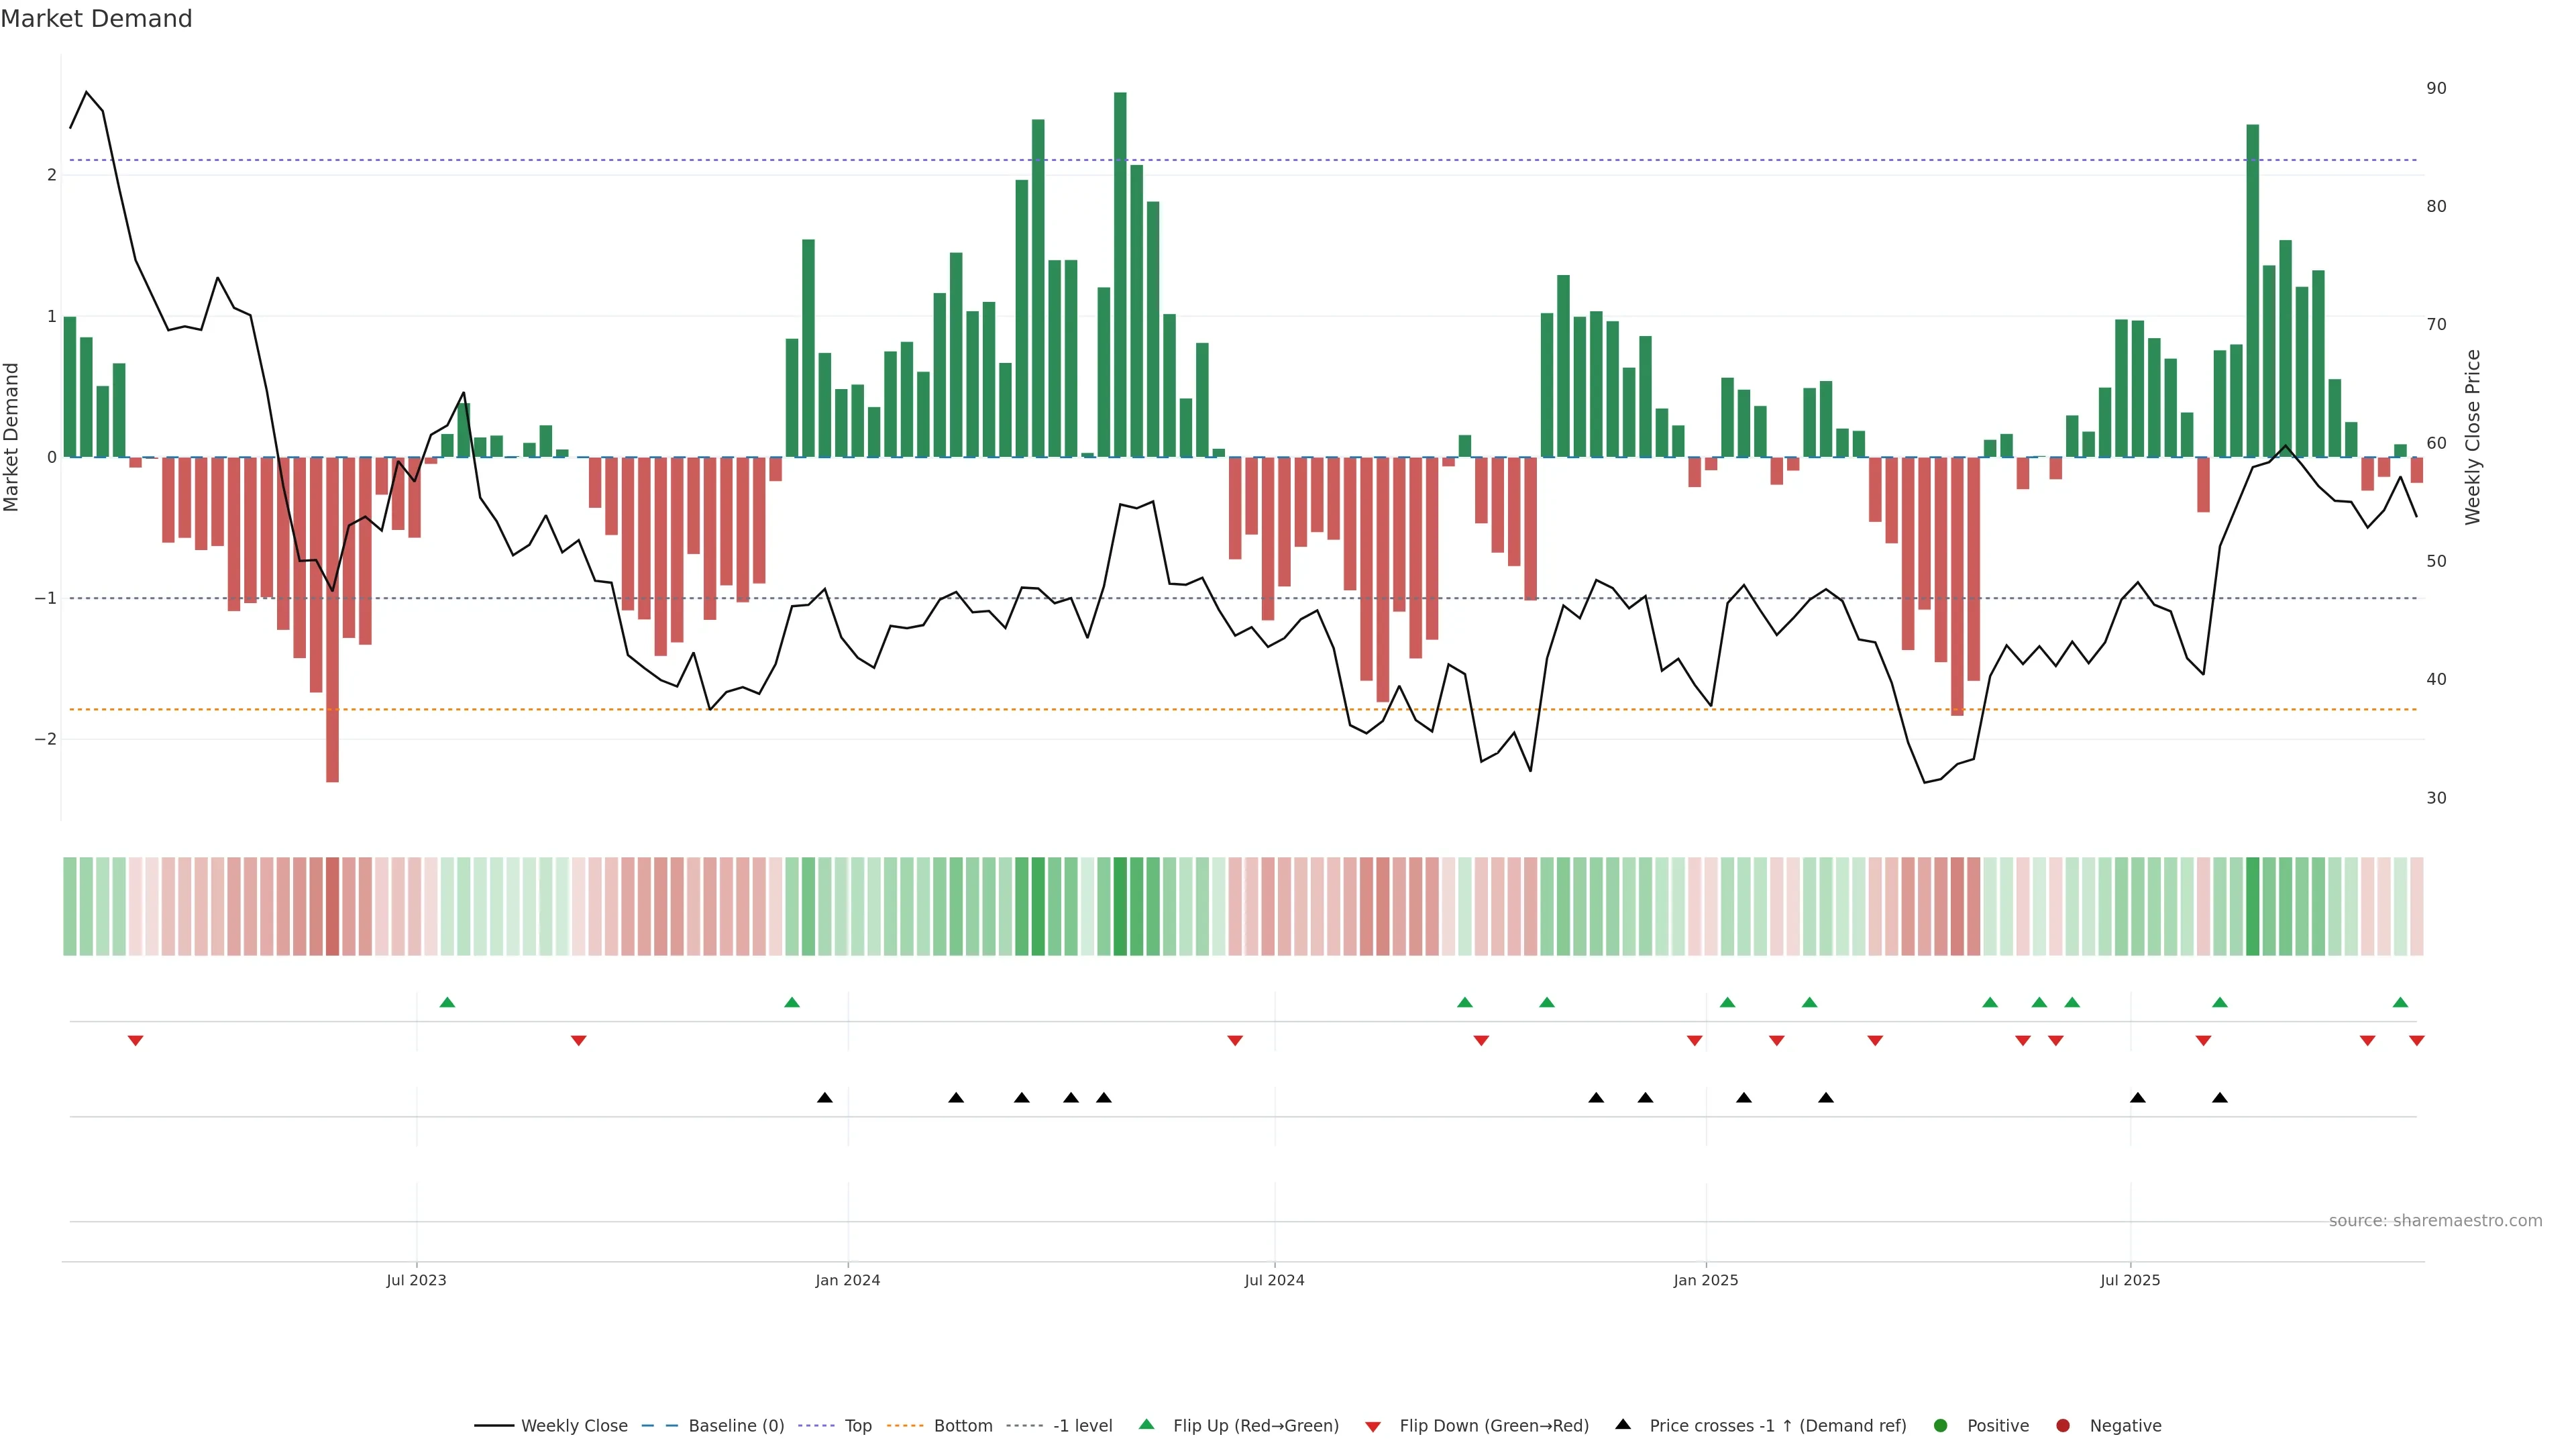This screenshot has width=2576, height=1449.
Task: Click the red Negative circle in the legend
Action: coord(2063,1425)
